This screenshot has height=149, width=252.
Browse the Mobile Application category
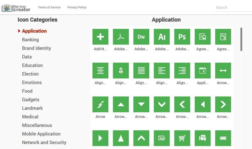point(41,134)
